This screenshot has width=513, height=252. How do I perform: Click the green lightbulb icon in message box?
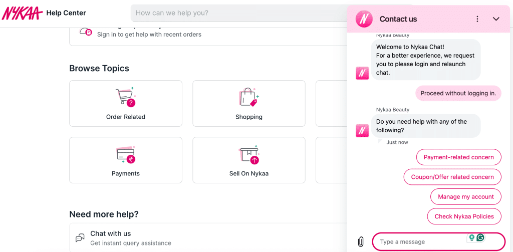pyautogui.click(x=471, y=237)
